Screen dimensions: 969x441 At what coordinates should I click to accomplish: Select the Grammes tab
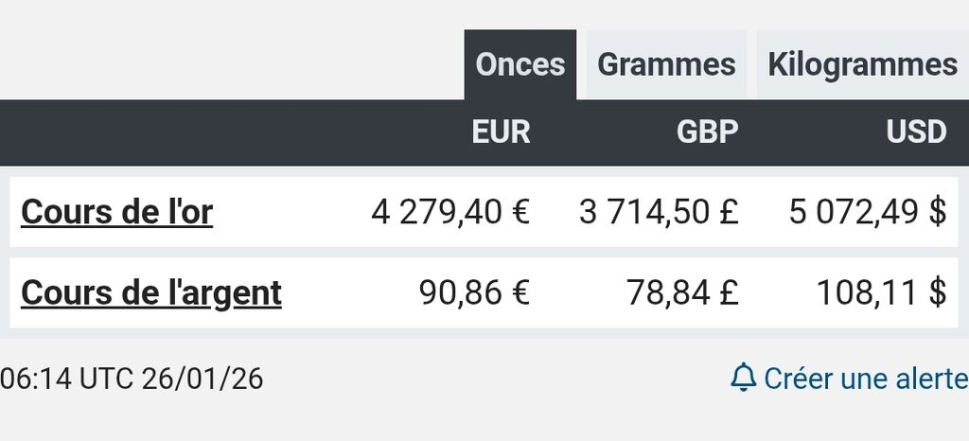(x=666, y=64)
